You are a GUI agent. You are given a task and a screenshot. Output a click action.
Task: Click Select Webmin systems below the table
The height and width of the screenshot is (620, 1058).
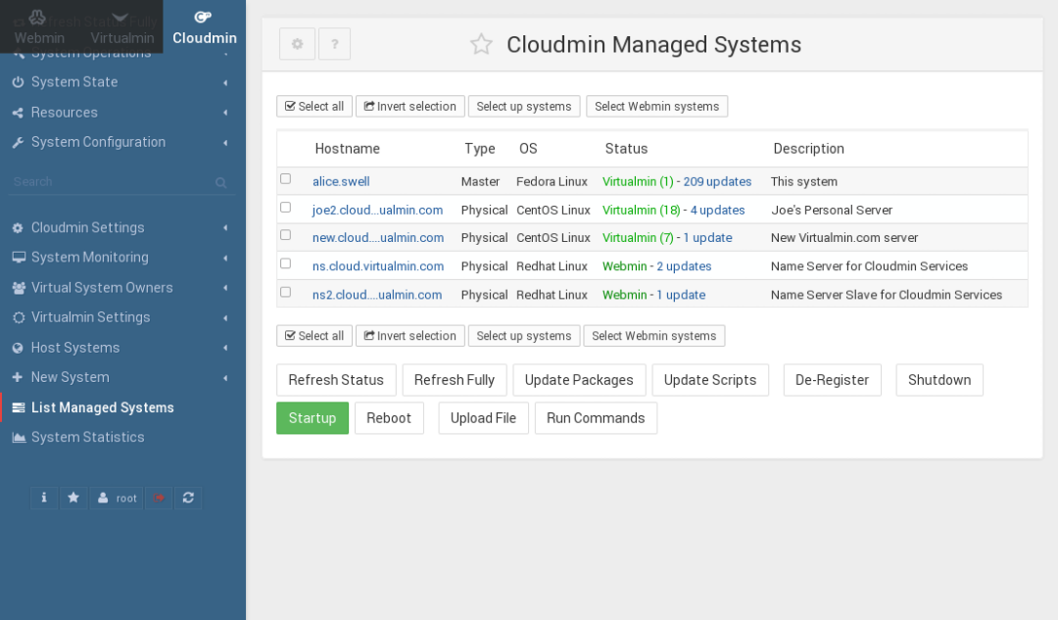pyautogui.click(x=654, y=336)
